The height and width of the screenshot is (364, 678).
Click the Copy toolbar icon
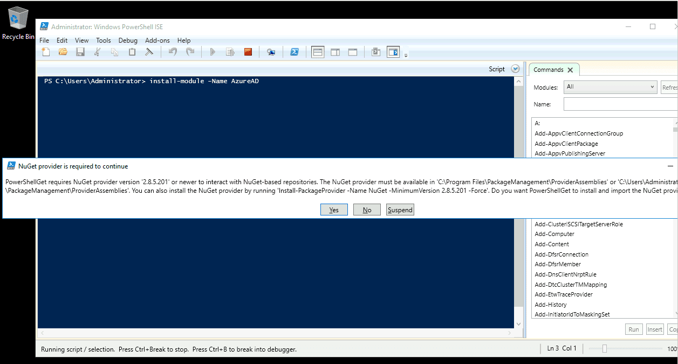point(115,52)
